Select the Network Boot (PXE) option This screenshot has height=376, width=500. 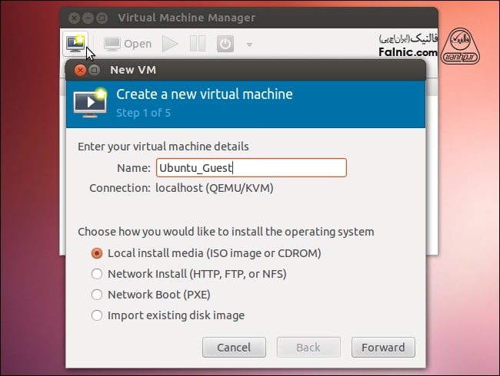(x=97, y=294)
